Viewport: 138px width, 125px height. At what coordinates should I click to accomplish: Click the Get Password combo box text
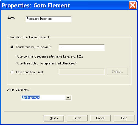click(x=31, y=97)
